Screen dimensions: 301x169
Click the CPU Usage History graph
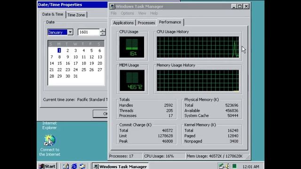(x=198, y=47)
